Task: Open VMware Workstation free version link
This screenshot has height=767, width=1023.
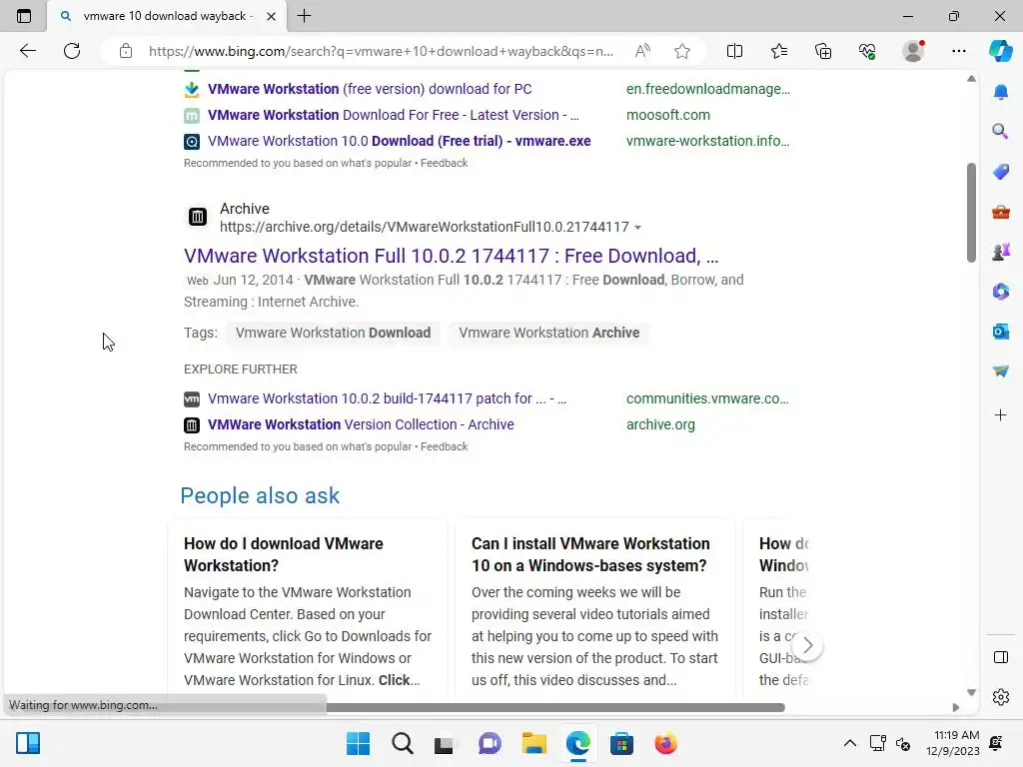Action: (x=370, y=89)
